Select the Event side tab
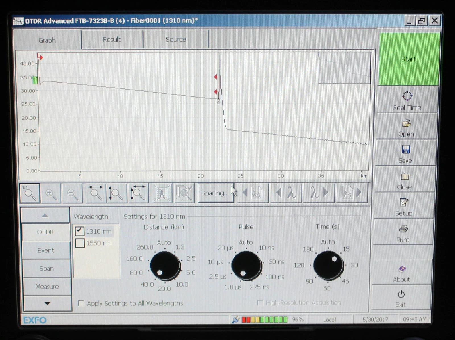The width and height of the screenshot is (455, 340). coord(46,250)
